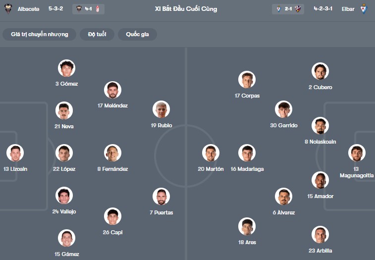Open 17 Meléndez's player avatar
The width and height of the screenshot is (375, 260).
point(113,90)
